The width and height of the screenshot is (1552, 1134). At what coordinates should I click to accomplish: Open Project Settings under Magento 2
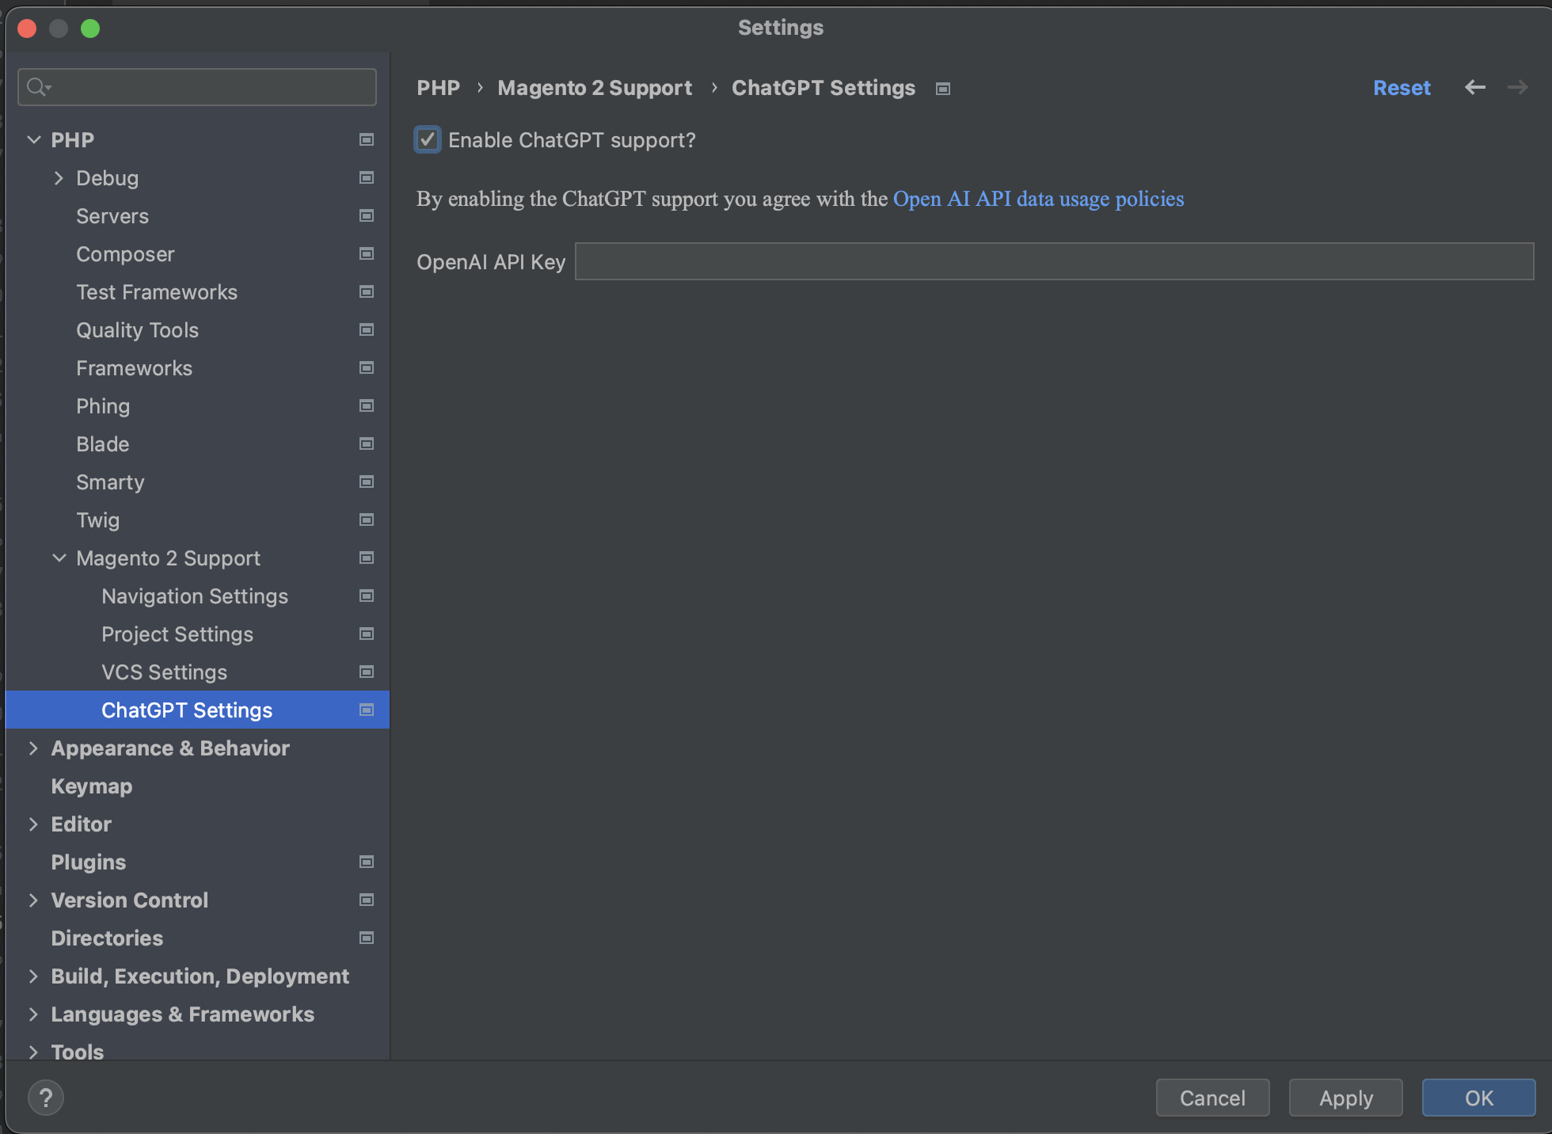click(177, 634)
